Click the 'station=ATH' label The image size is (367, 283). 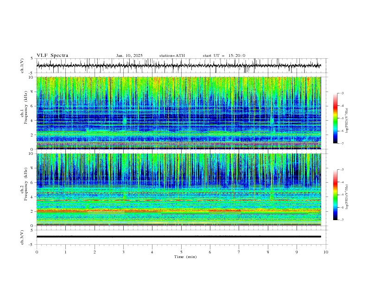(x=172, y=55)
